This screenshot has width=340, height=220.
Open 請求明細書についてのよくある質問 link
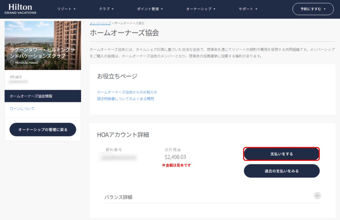(x=125, y=99)
